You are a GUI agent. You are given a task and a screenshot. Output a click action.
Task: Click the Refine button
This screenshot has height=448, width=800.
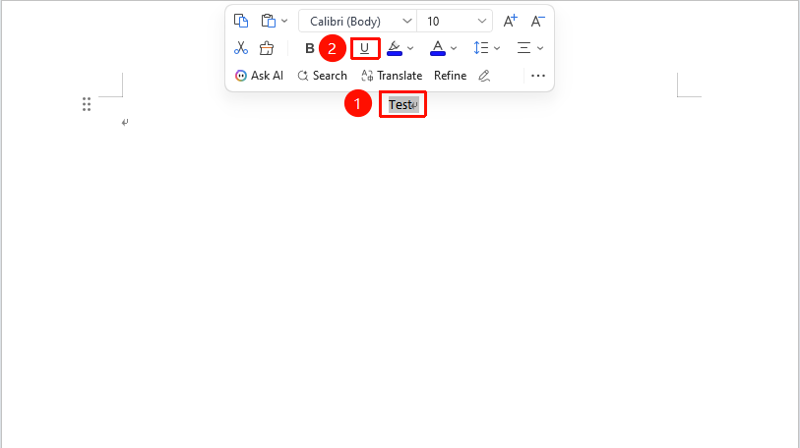coord(450,76)
